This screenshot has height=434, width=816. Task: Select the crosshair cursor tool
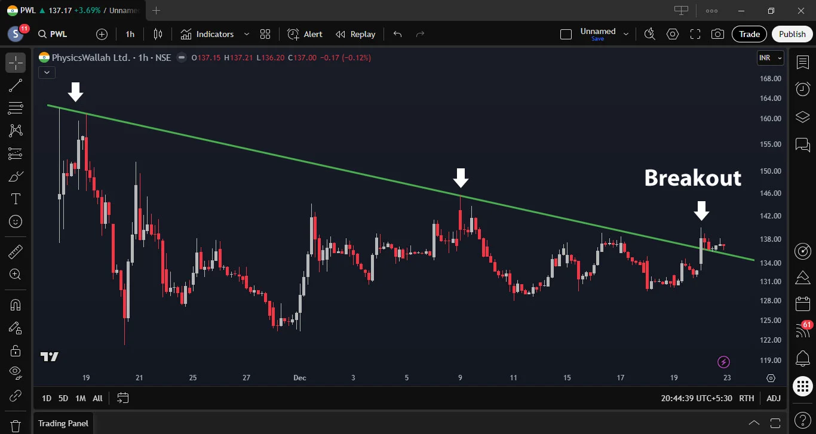[x=16, y=63]
